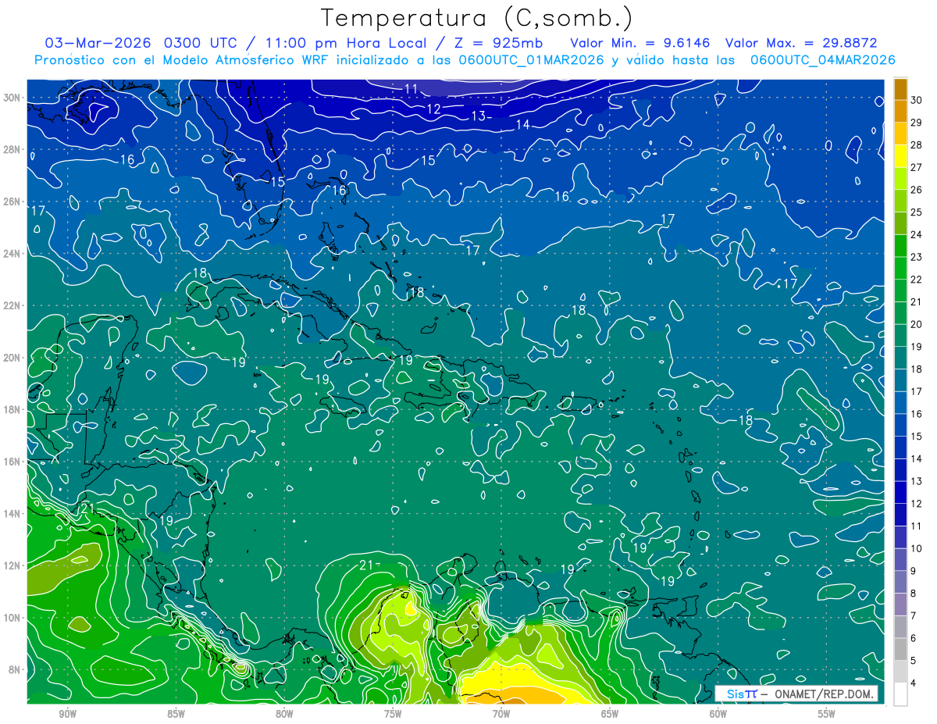The width and height of the screenshot is (937, 724).
Task: Click the "22N" latitude axis label
Action: (12, 305)
